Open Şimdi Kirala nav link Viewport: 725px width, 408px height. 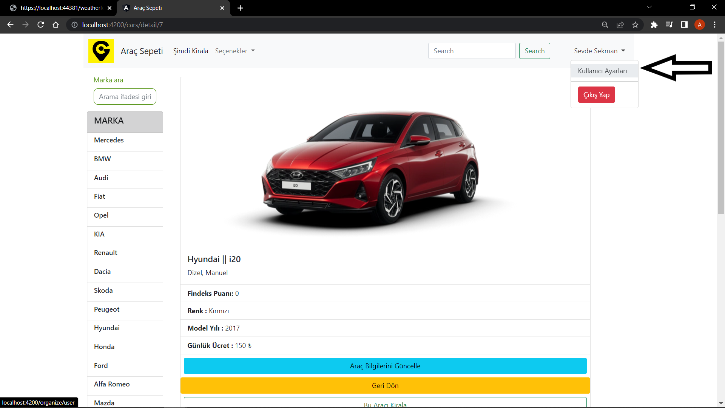(191, 51)
